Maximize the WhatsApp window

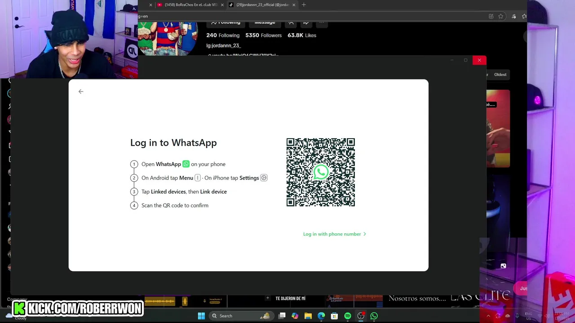(x=465, y=60)
